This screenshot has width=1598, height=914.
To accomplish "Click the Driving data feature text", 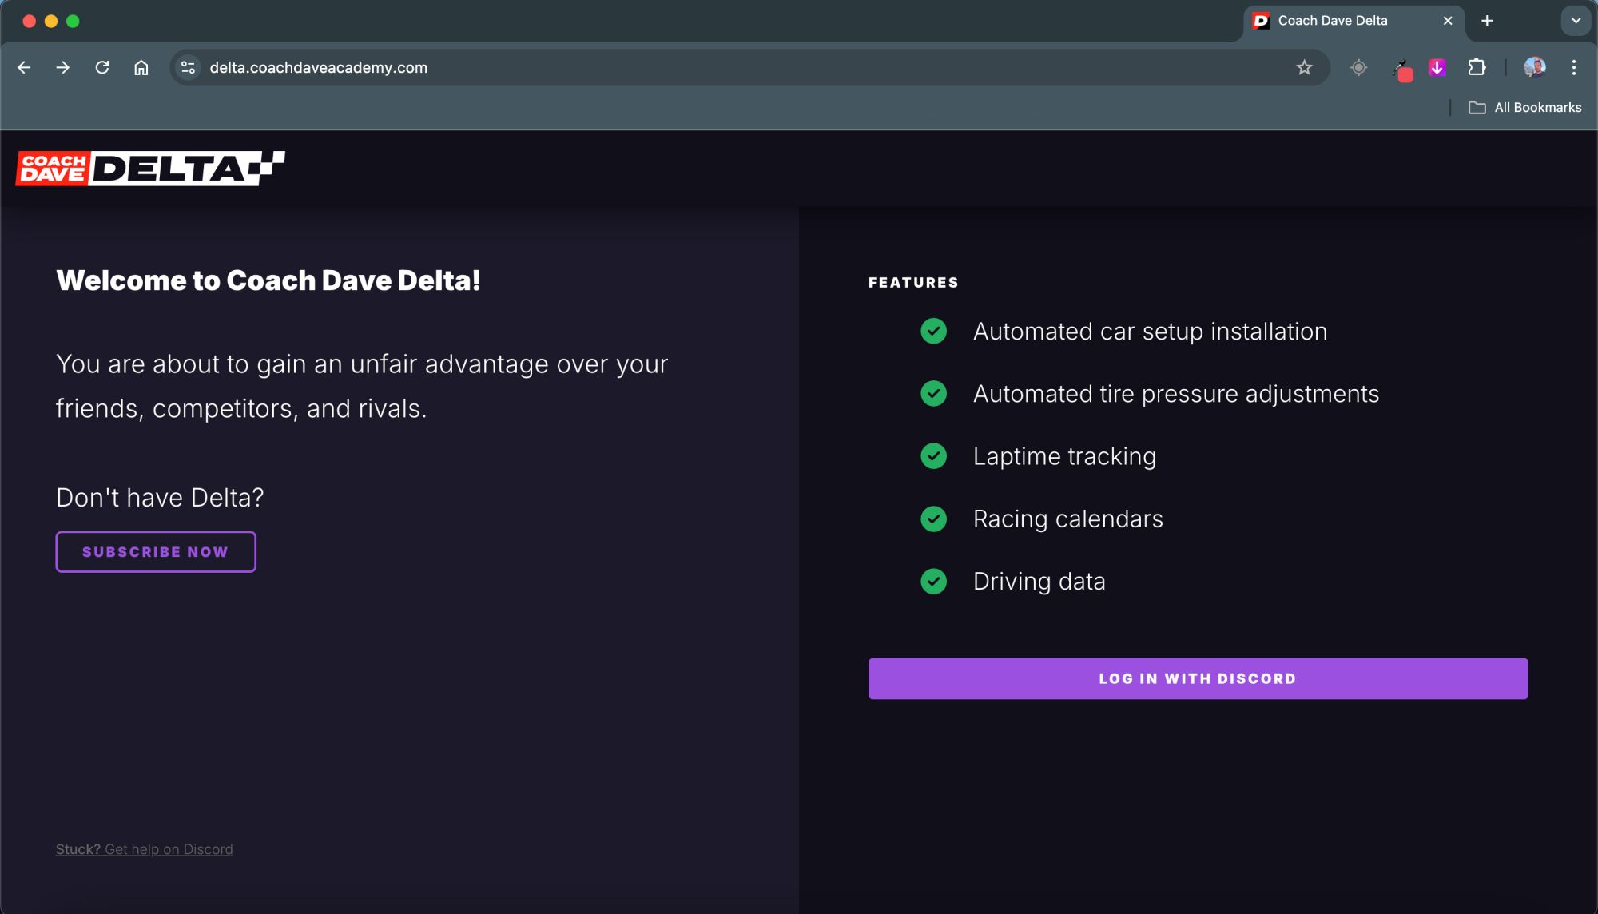I will 1039,582.
